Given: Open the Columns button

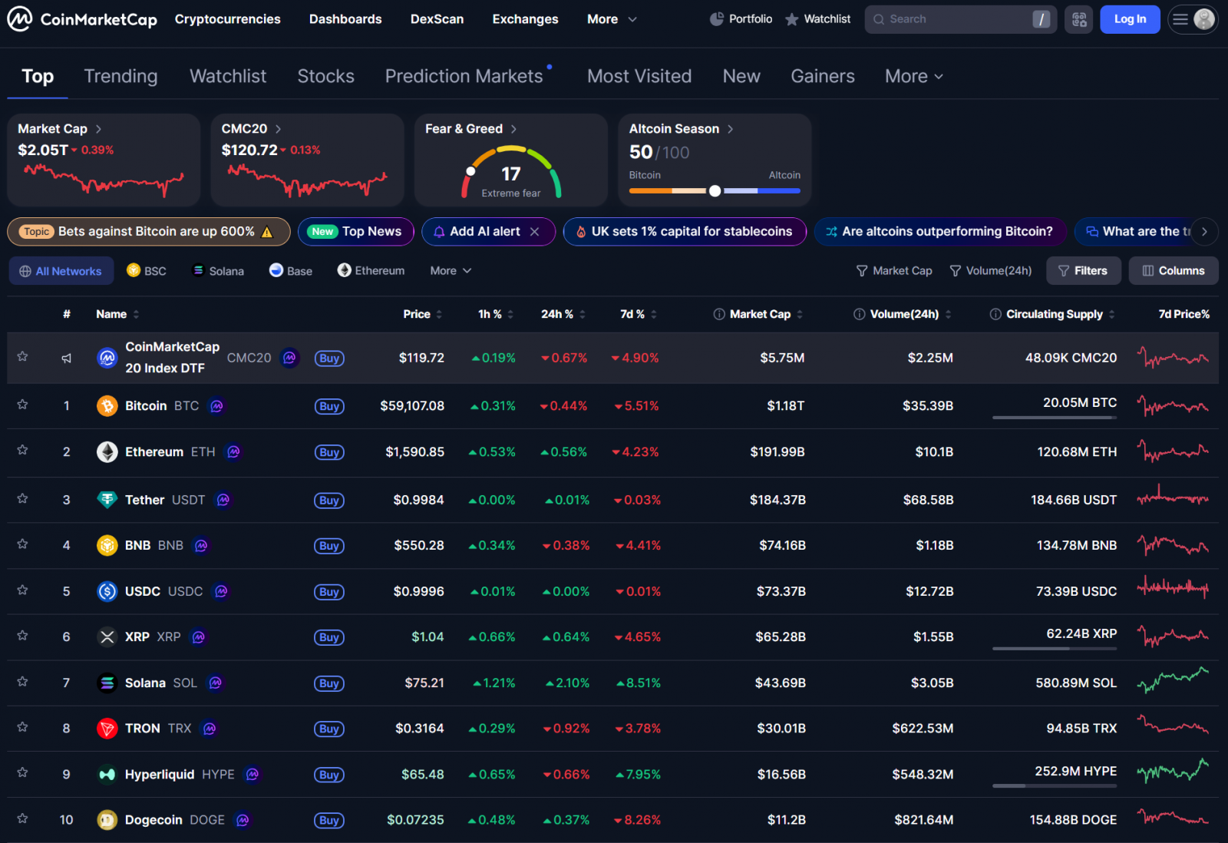Looking at the screenshot, I should [1174, 270].
